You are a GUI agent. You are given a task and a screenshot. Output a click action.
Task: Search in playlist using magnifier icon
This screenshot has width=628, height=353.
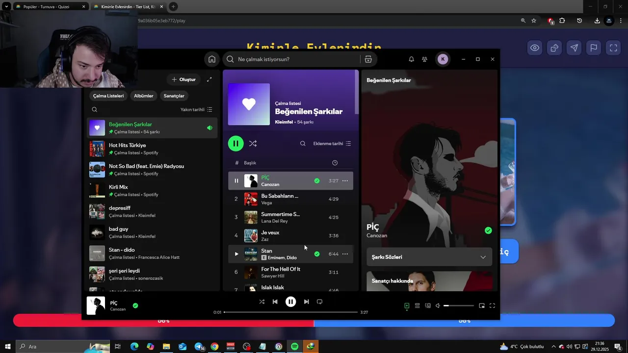[x=303, y=144]
